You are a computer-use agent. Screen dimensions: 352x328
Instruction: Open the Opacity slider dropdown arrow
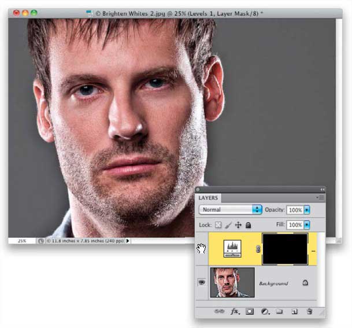[x=307, y=210]
